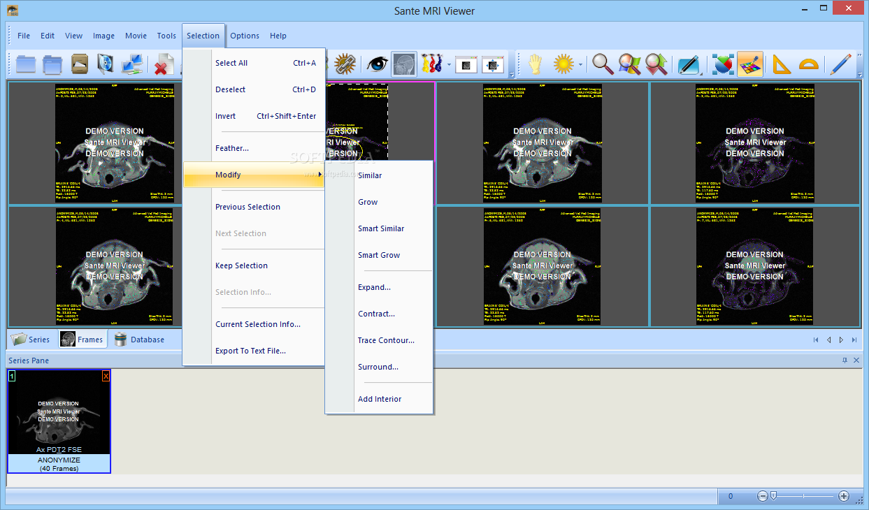
Task: Choose Invert from the Selection menu
Action: [254, 116]
